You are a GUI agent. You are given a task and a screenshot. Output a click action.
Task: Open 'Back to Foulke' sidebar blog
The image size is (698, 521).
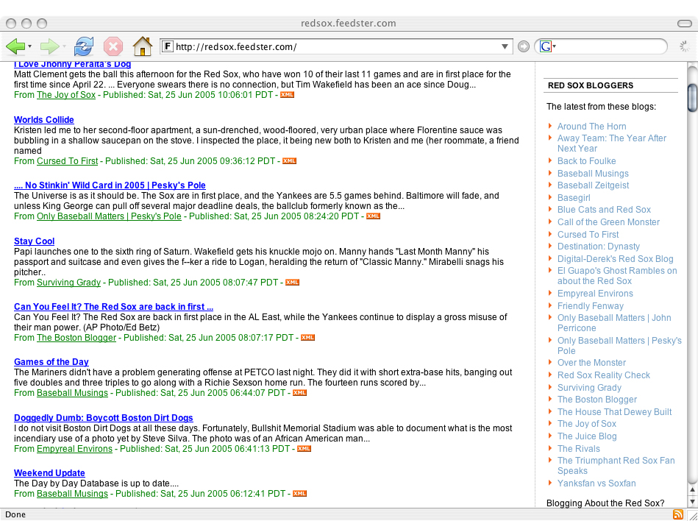tap(587, 161)
